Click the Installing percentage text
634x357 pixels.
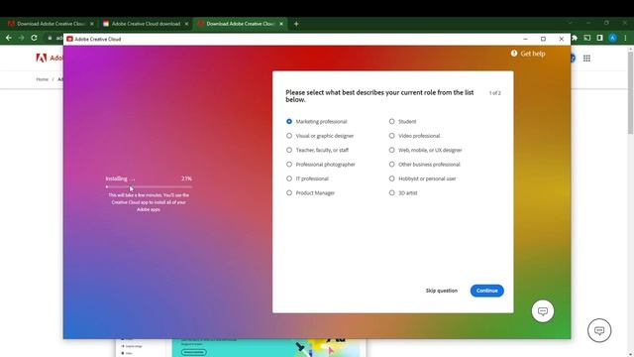[x=186, y=178]
